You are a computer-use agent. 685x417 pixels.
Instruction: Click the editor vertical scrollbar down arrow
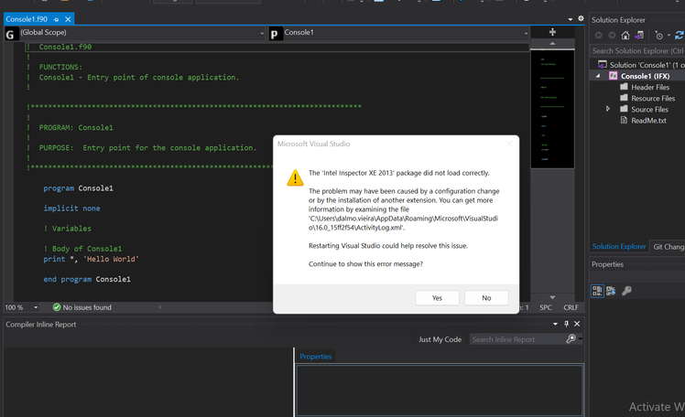coord(552,297)
